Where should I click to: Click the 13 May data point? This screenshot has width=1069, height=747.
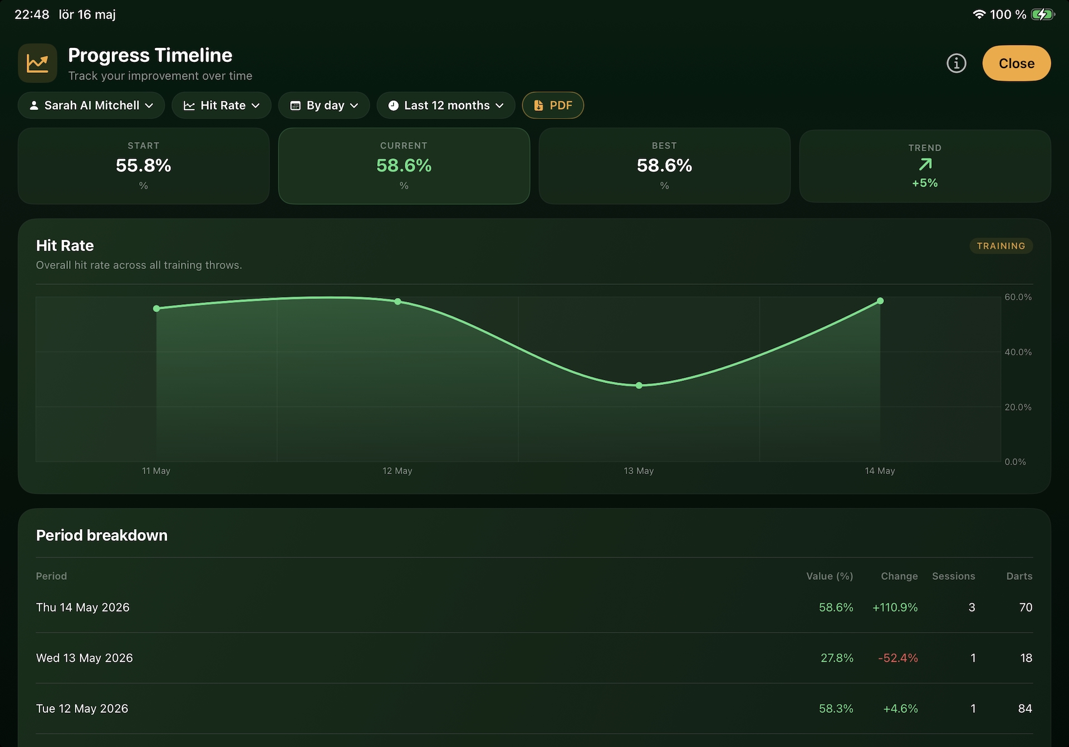click(639, 385)
